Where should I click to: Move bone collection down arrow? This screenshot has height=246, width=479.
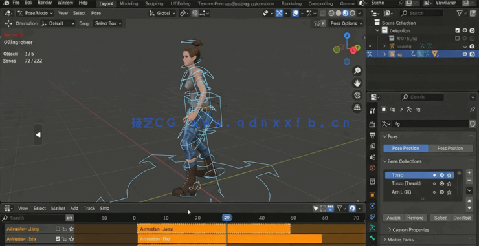pyautogui.click(x=469, y=208)
